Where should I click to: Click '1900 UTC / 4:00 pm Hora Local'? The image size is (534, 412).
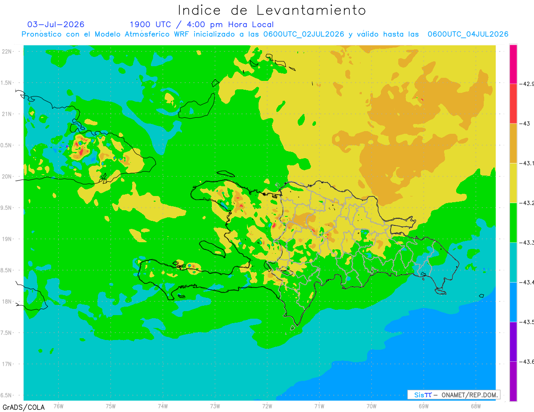pyautogui.click(x=202, y=25)
